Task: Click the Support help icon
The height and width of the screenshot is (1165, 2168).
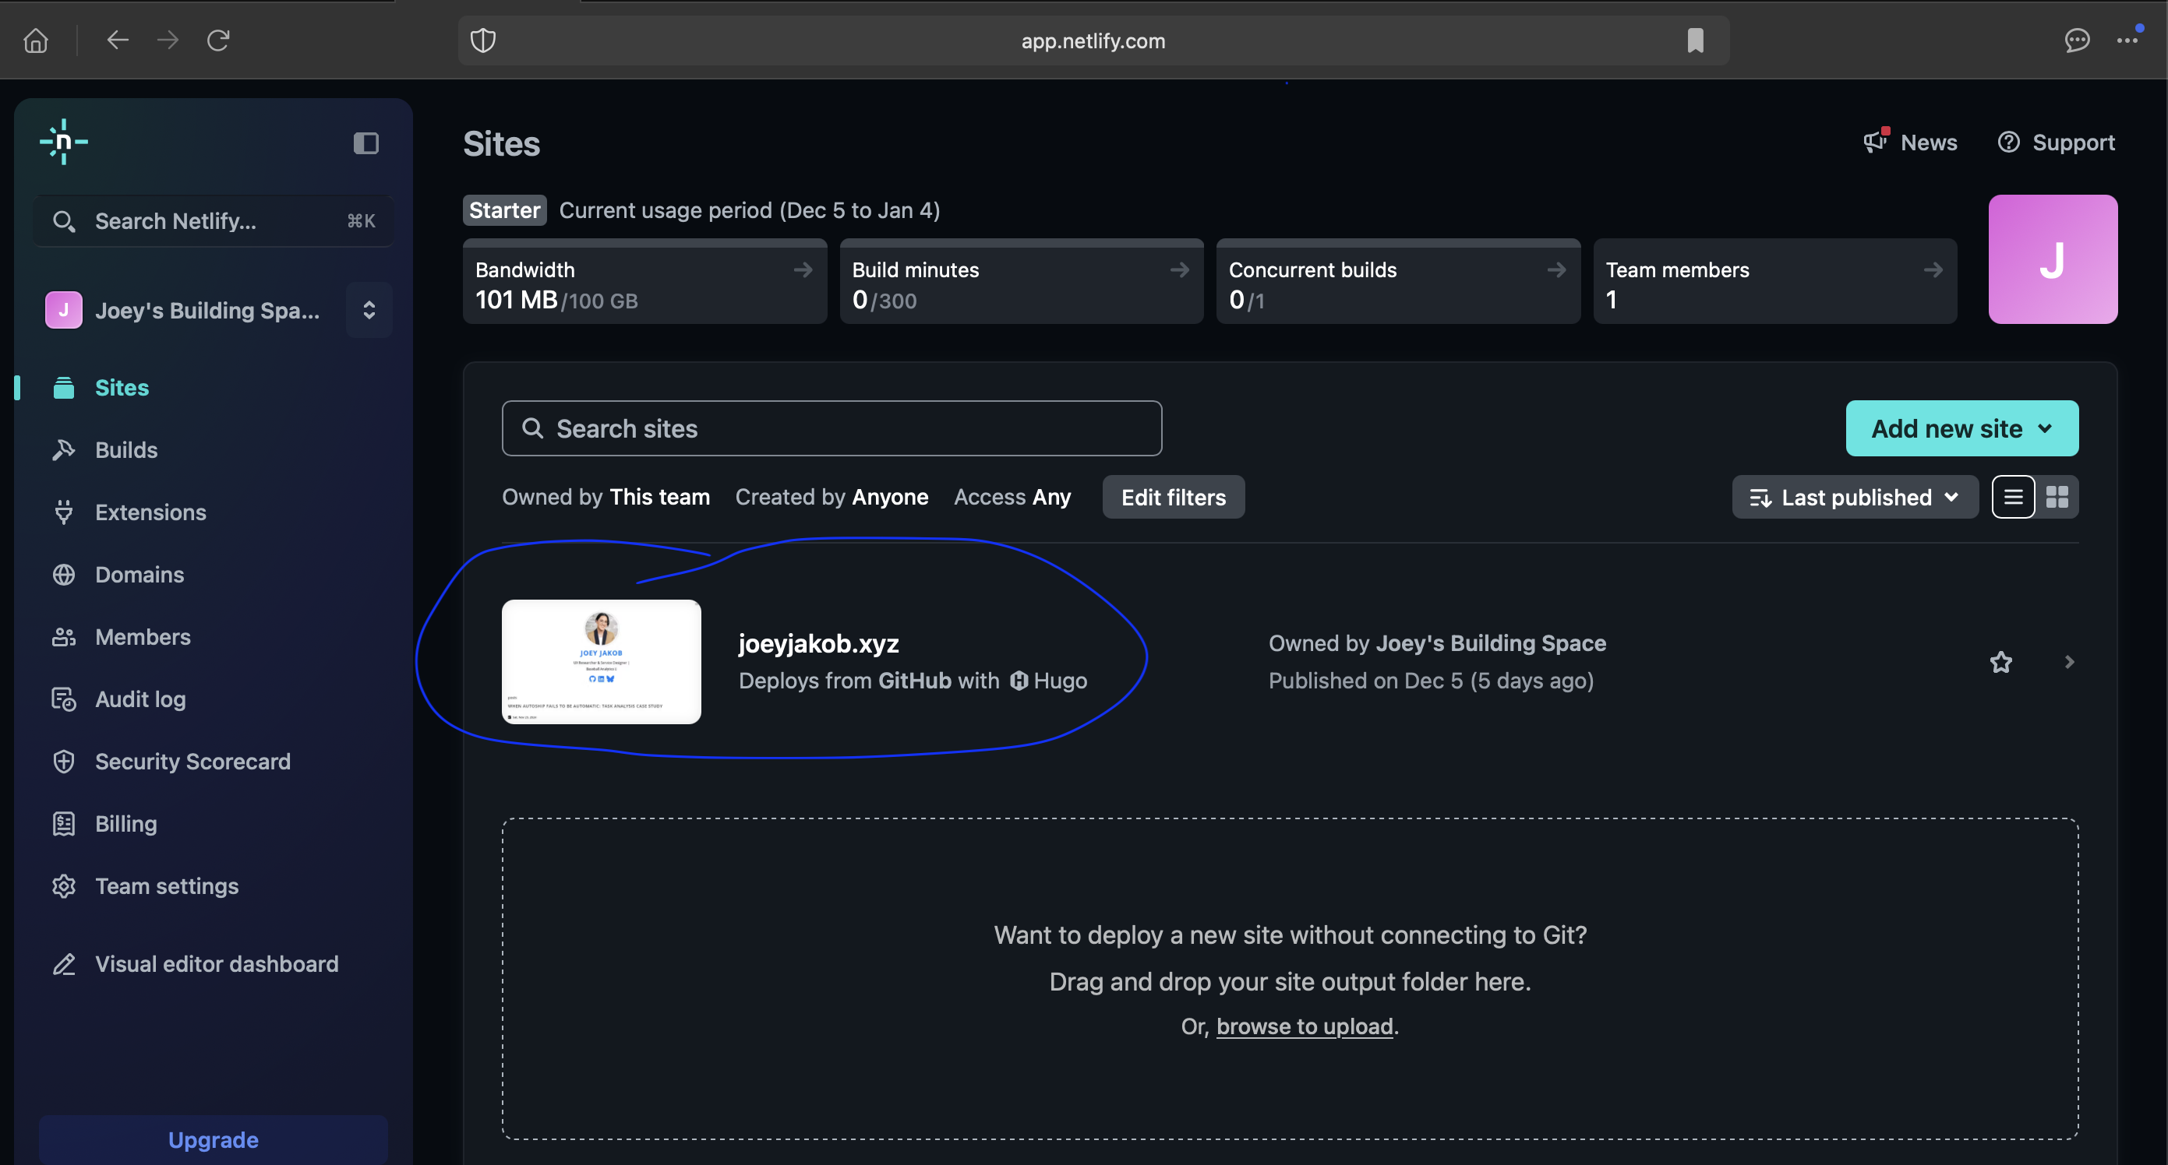Action: [x=2008, y=143]
